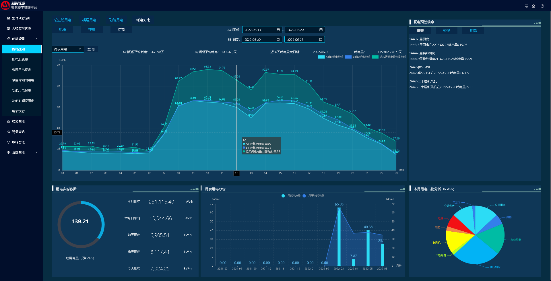Image resolution: width=551 pixels, height=281 pixels.
Task: Click the power/logout icon in top bar
Action: (x=542, y=6)
